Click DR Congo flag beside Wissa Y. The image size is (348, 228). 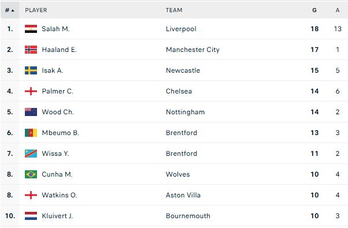(x=31, y=154)
